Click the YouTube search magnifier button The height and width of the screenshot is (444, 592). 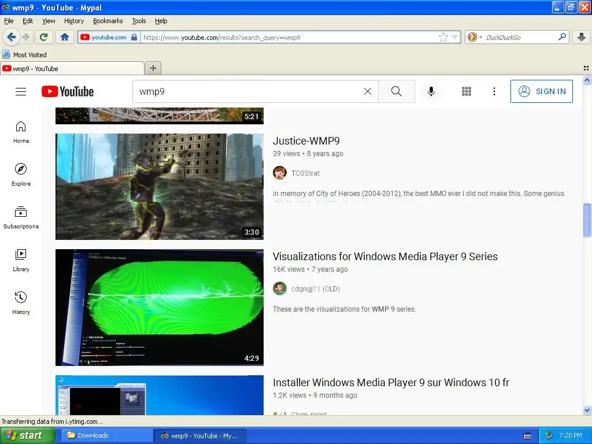pos(397,91)
